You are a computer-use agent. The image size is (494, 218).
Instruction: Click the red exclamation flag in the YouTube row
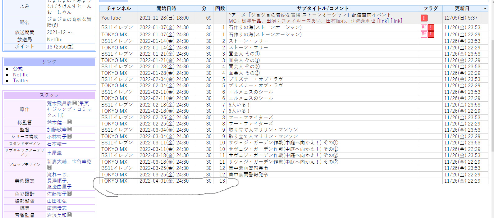click(x=424, y=18)
